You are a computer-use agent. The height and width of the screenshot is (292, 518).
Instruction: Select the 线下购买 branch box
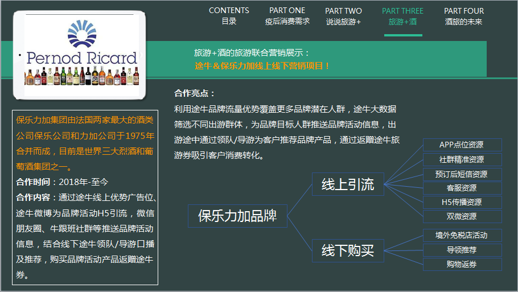click(348, 250)
